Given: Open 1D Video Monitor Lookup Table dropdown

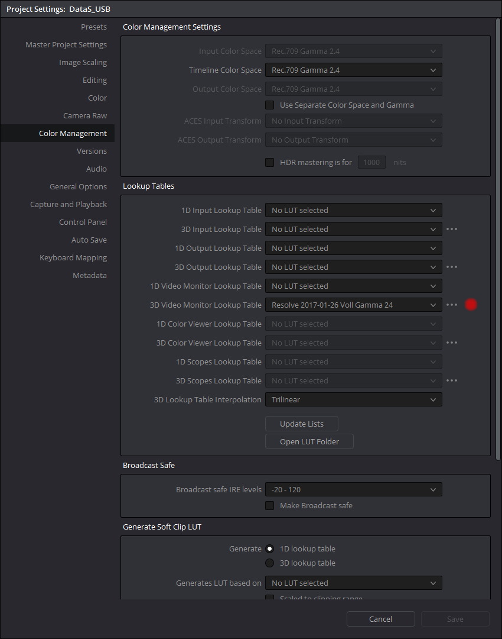Looking at the screenshot, I should pyautogui.click(x=354, y=286).
